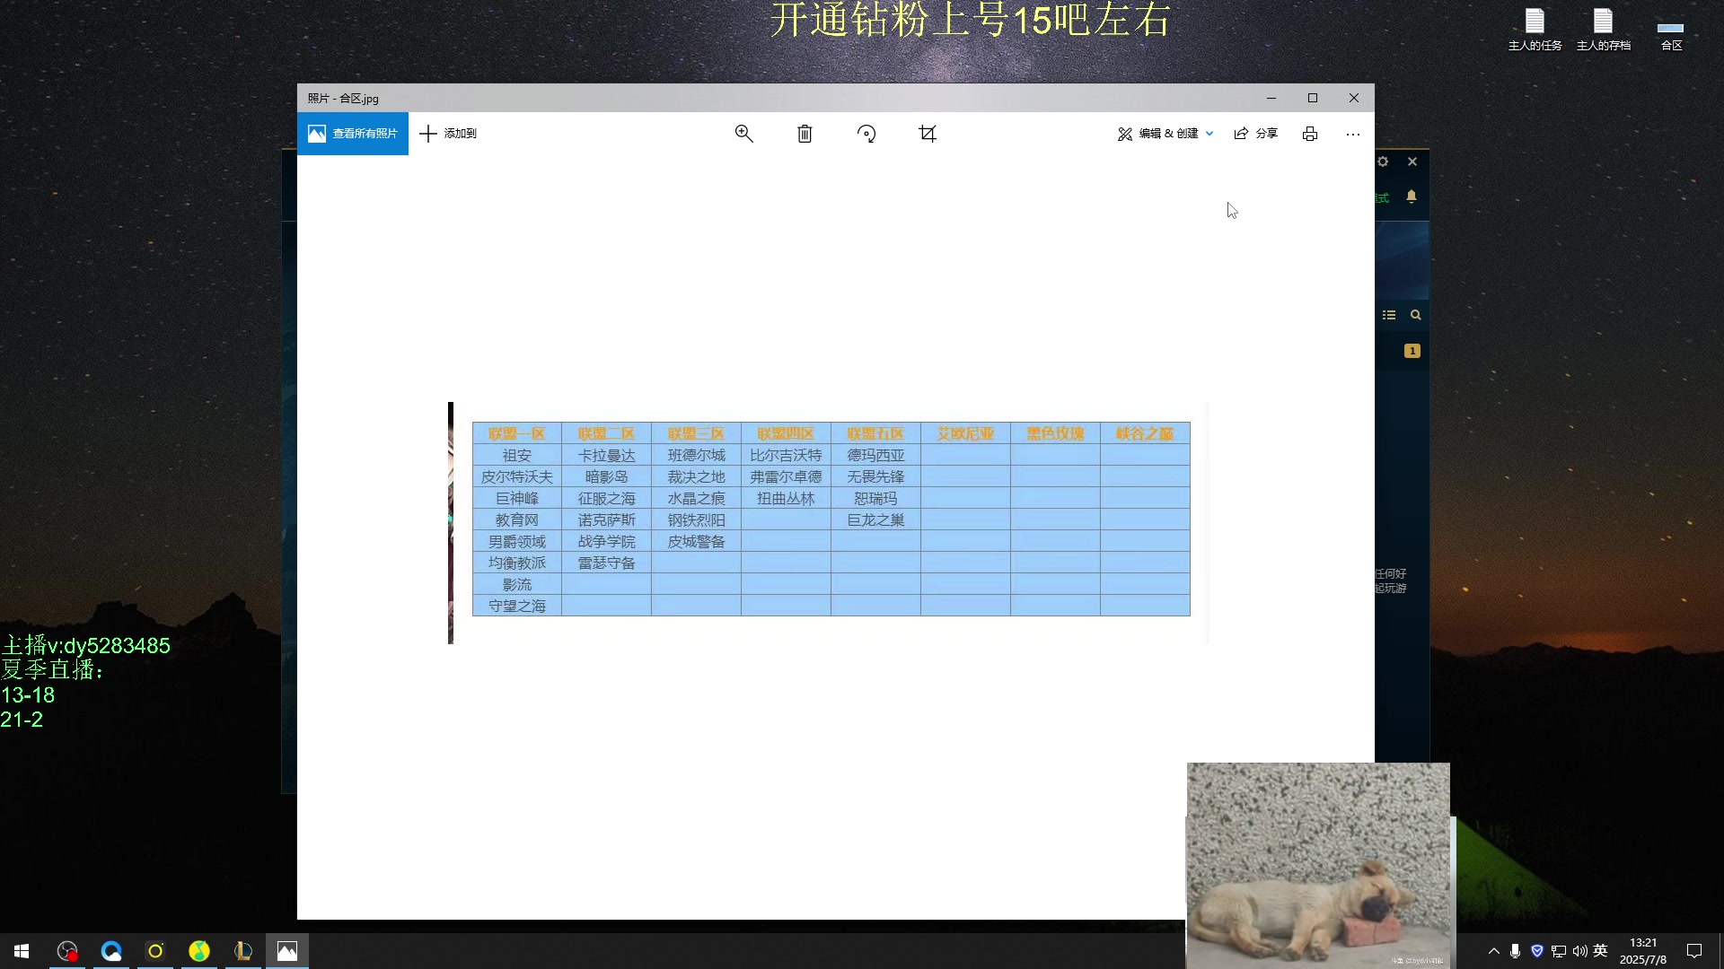Click the X close icon in League client

1412,161
